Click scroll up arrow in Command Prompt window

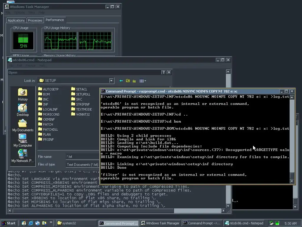(292, 97)
